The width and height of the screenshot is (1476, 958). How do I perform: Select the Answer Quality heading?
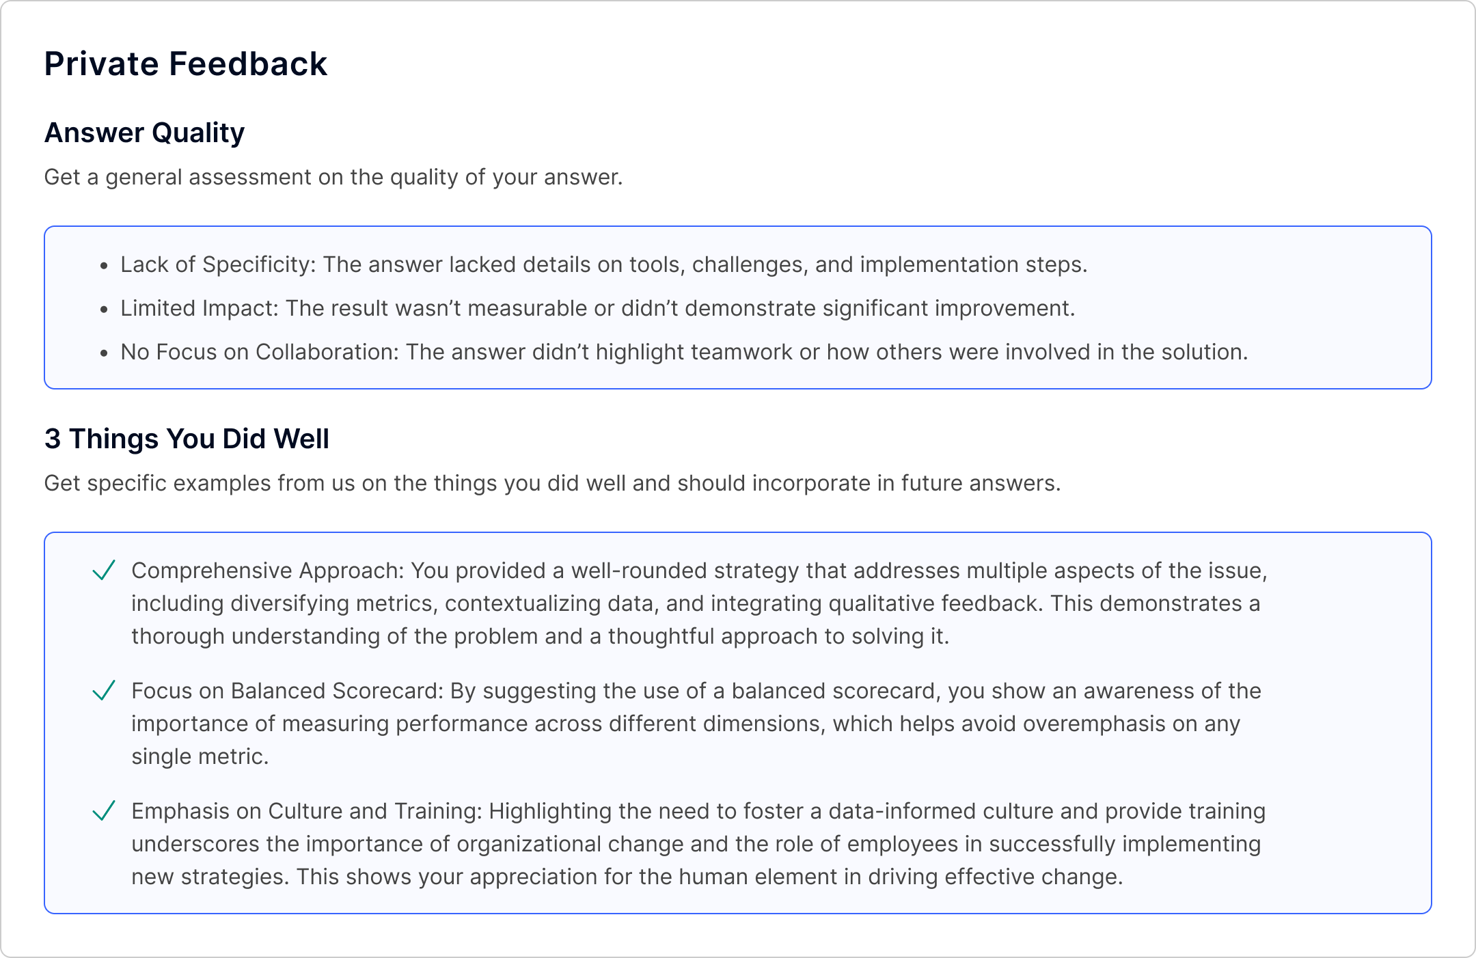pos(144,133)
